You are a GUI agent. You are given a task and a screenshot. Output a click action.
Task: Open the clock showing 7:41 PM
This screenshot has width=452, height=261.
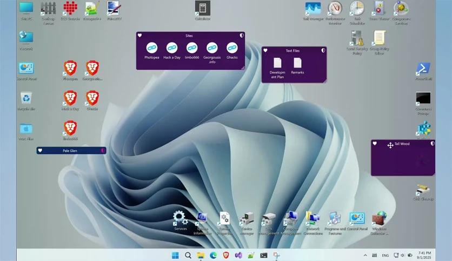[x=424, y=255]
